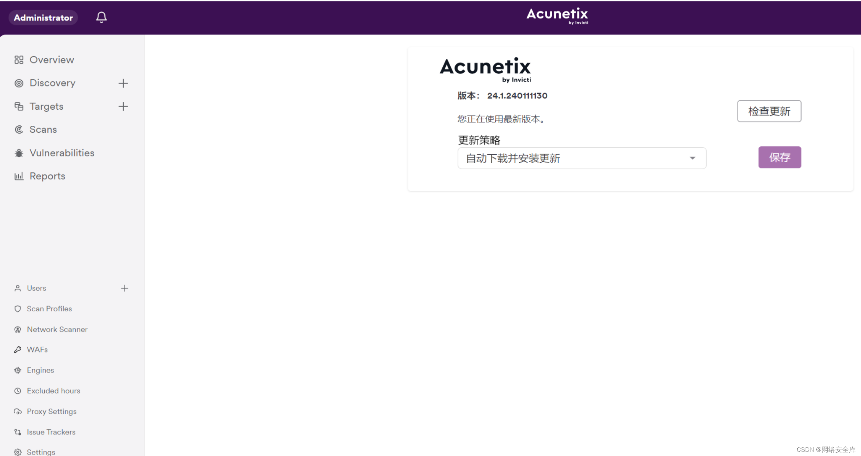This screenshot has height=456, width=861.
Task: Open Issue Trackers page
Action: (51, 432)
